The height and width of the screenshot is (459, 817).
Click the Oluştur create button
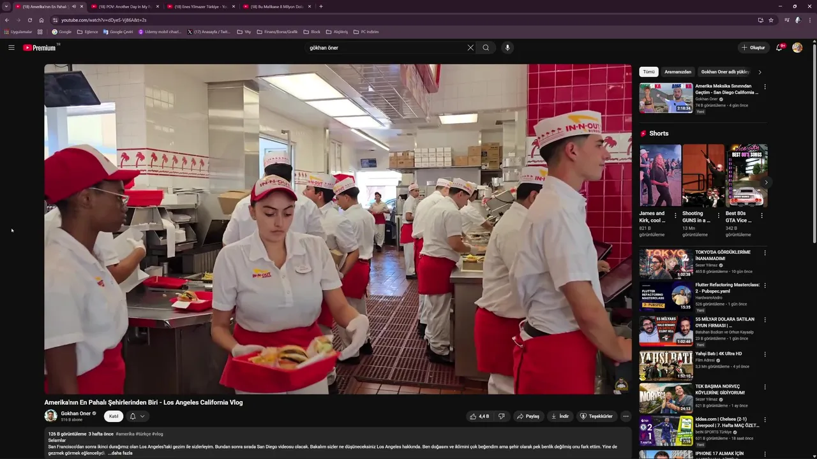point(753,48)
